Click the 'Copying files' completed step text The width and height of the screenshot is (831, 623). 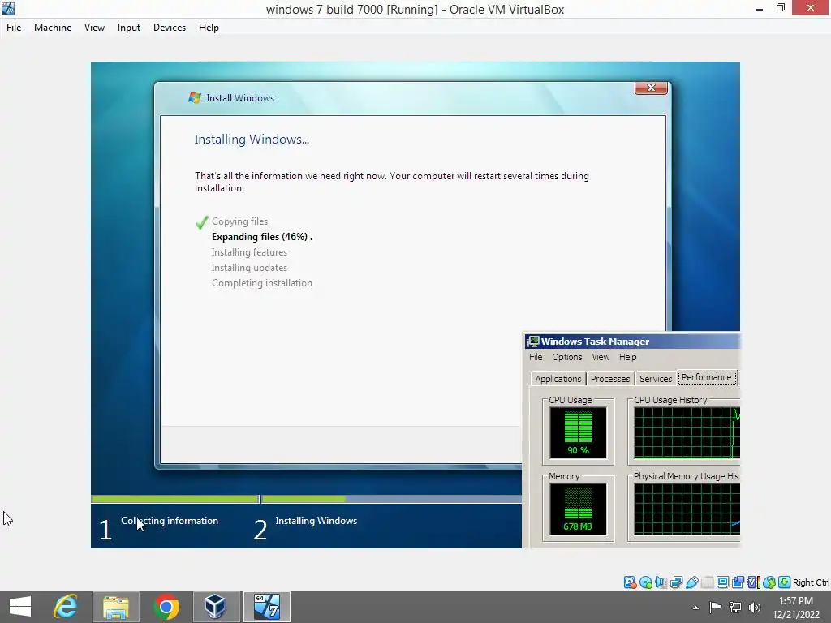pyautogui.click(x=239, y=221)
